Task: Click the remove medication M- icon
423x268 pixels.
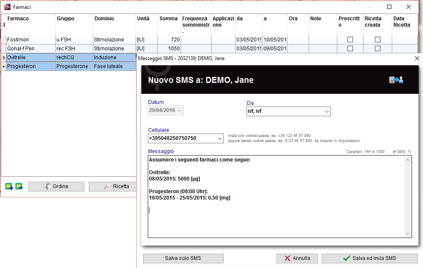Action: [x=19, y=186]
